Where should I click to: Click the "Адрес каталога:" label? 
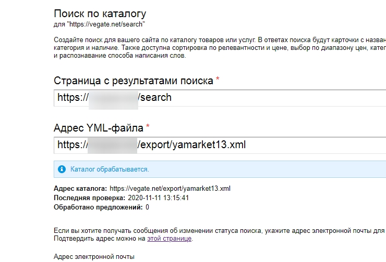pyautogui.click(x=80, y=188)
